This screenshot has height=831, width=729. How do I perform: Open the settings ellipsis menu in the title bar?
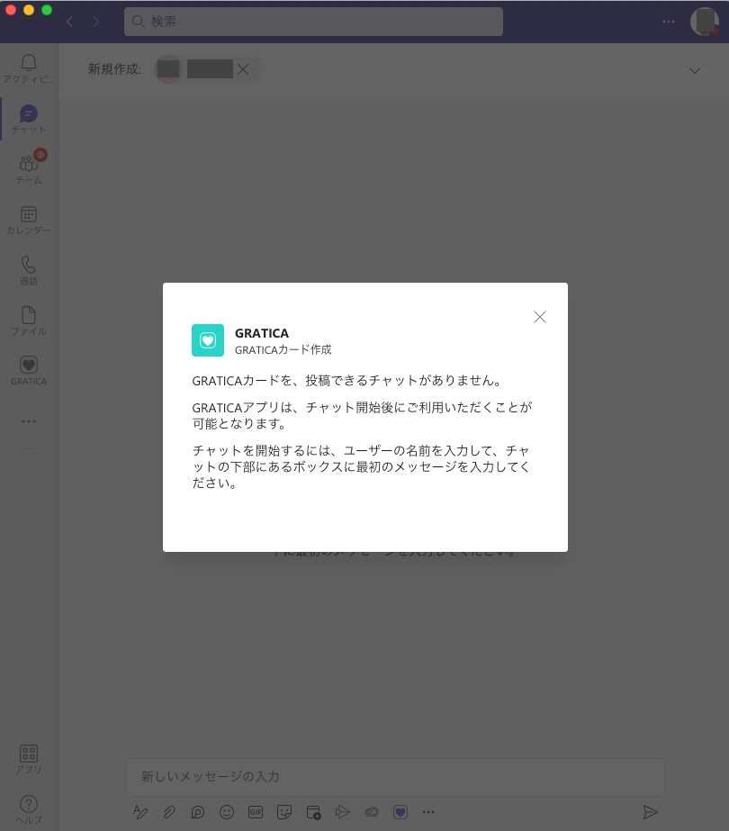(x=669, y=22)
